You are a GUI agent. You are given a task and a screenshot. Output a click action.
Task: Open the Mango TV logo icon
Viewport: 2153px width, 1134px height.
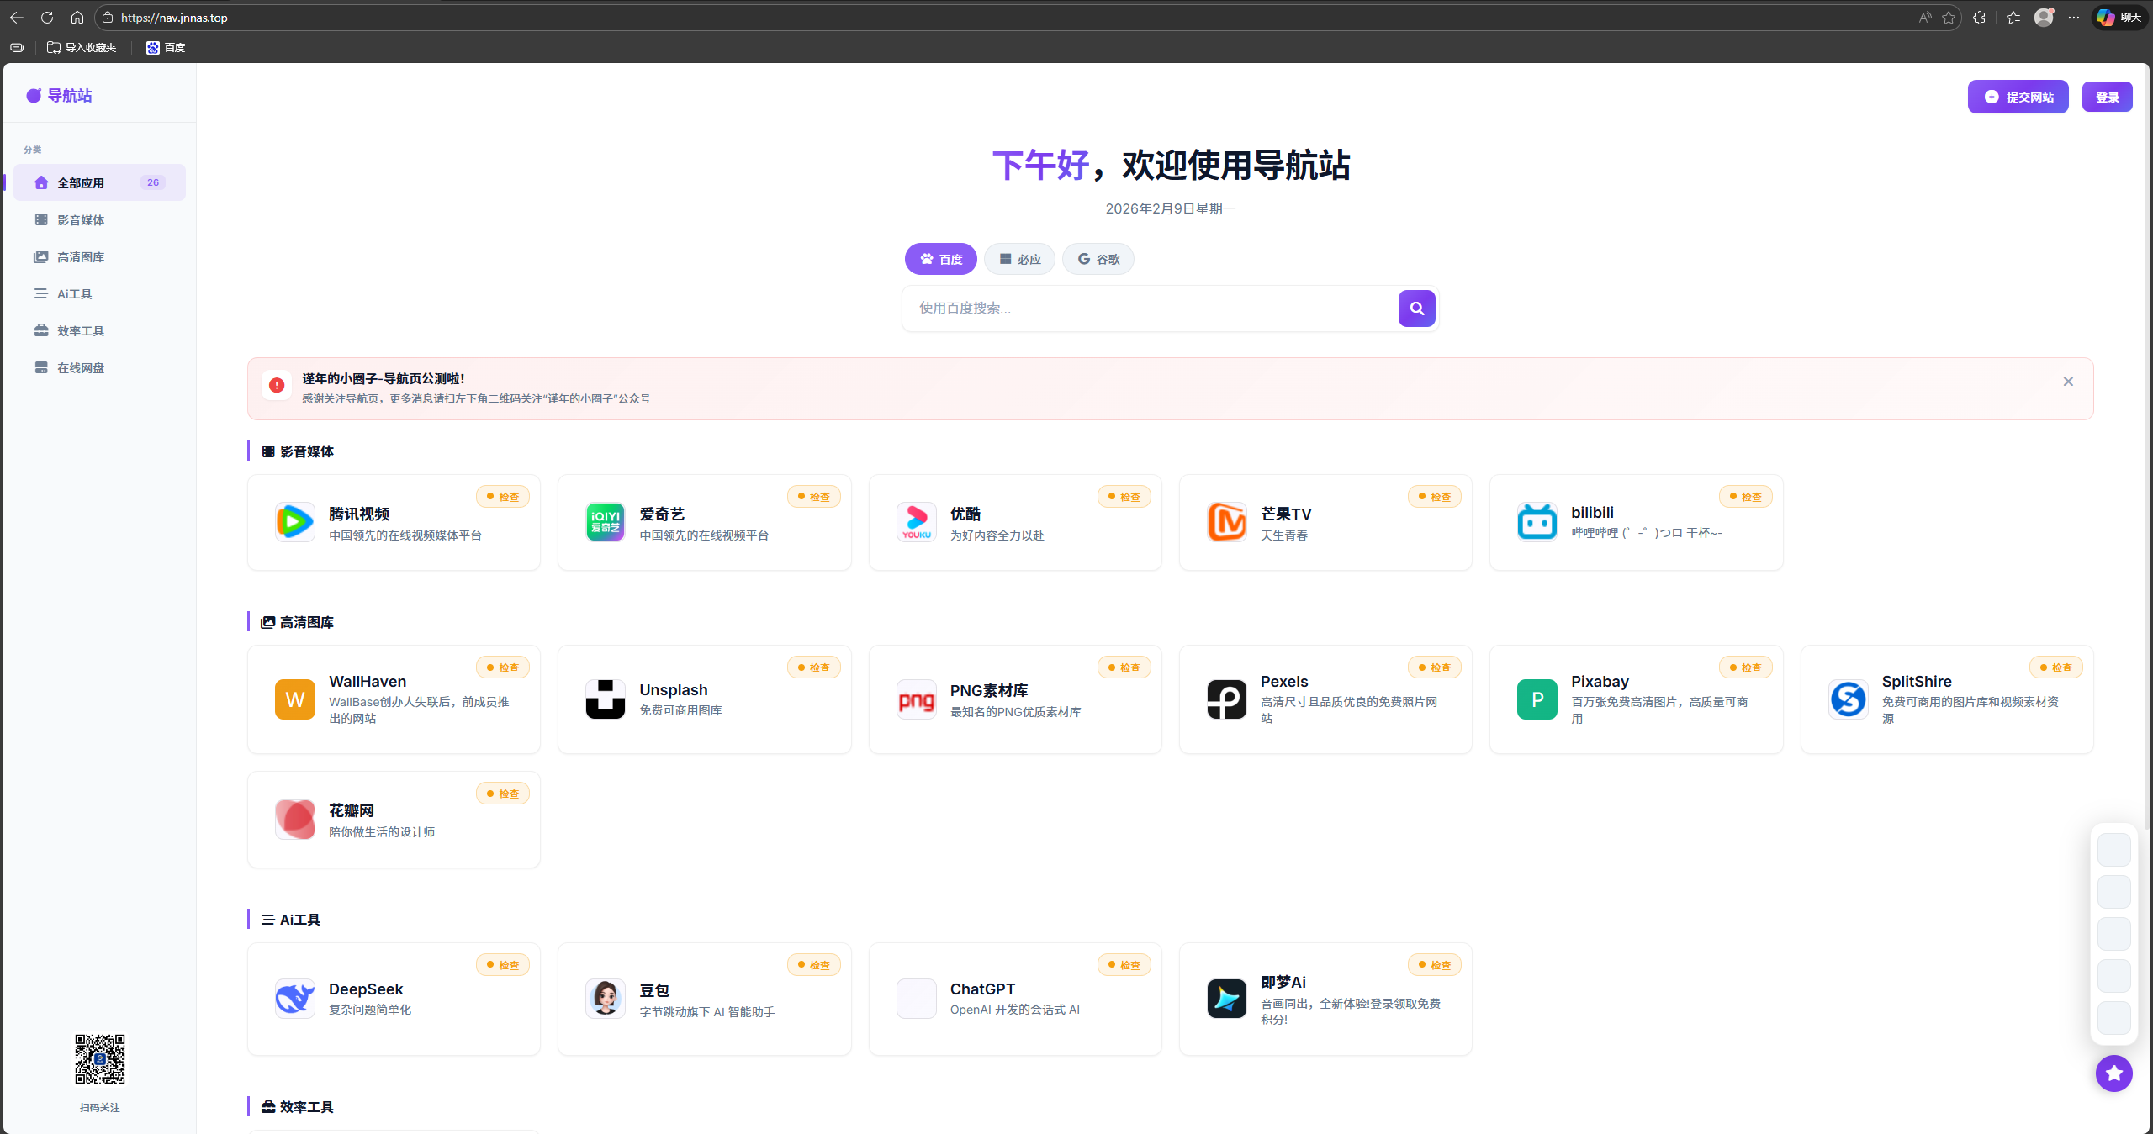[1226, 522]
